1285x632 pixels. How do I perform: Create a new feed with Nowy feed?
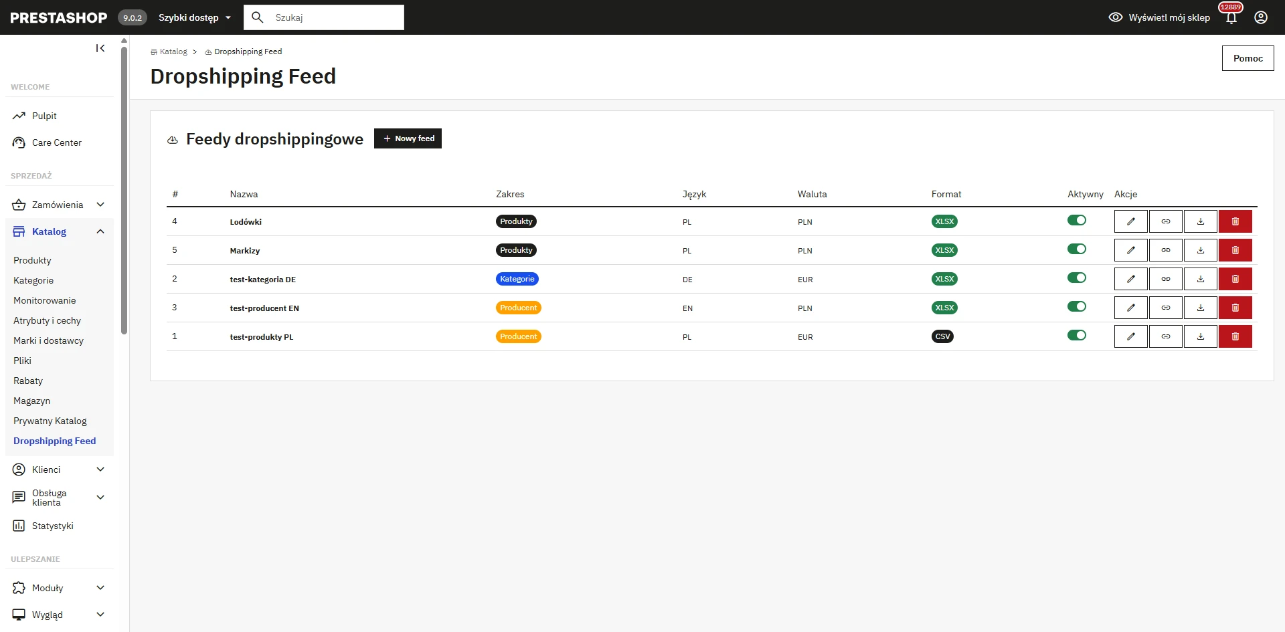pos(408,138)
